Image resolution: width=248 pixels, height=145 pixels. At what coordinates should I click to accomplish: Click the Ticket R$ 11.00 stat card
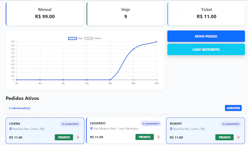pos(206,14)
